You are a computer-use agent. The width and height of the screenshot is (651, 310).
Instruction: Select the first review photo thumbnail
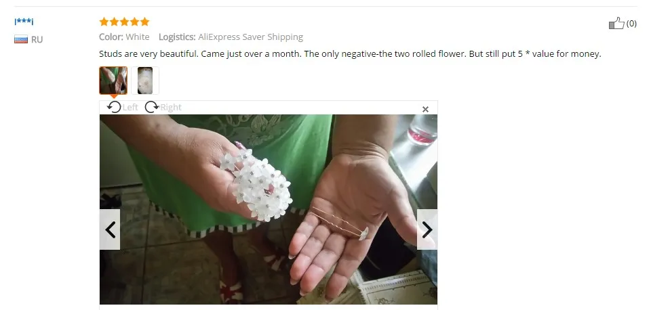113,81
